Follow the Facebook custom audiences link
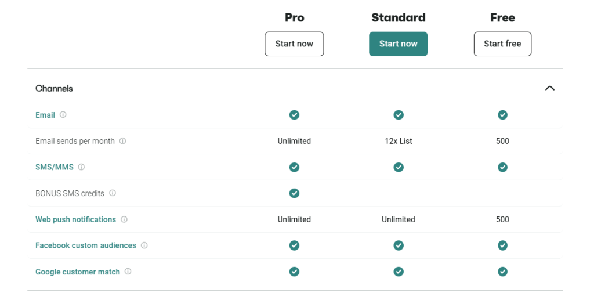 click(86, 245)
